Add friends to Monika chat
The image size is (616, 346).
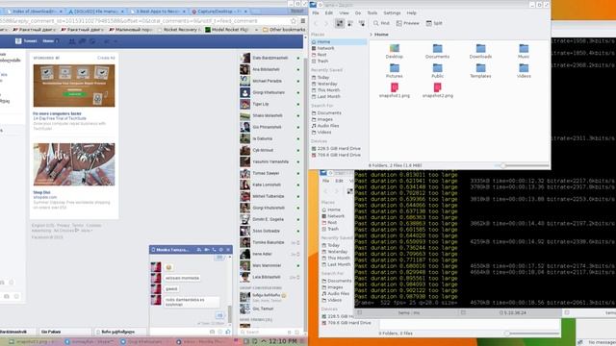pos(199,250)
